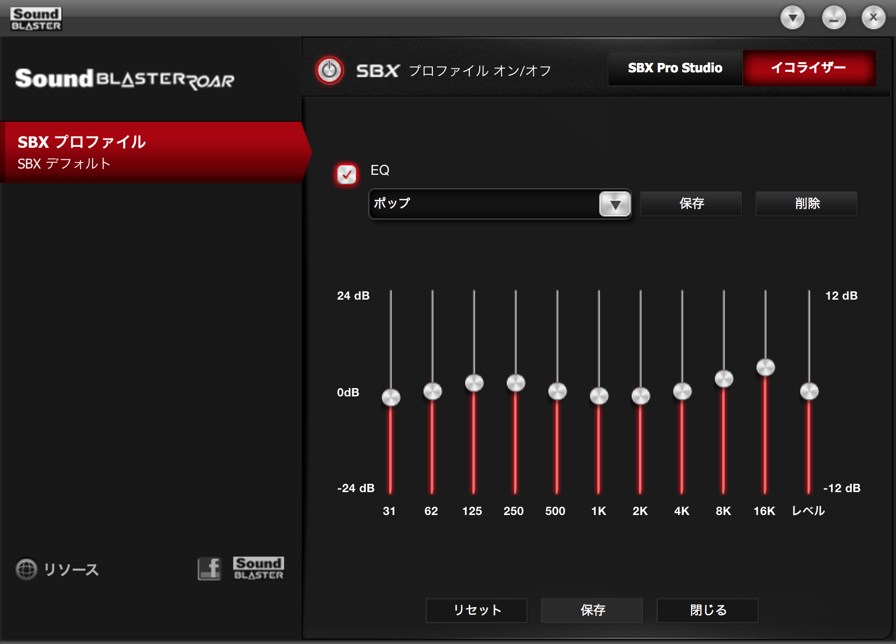
Task: Click the round dropdown arrow title bar button
Action: tap(792, 18)
